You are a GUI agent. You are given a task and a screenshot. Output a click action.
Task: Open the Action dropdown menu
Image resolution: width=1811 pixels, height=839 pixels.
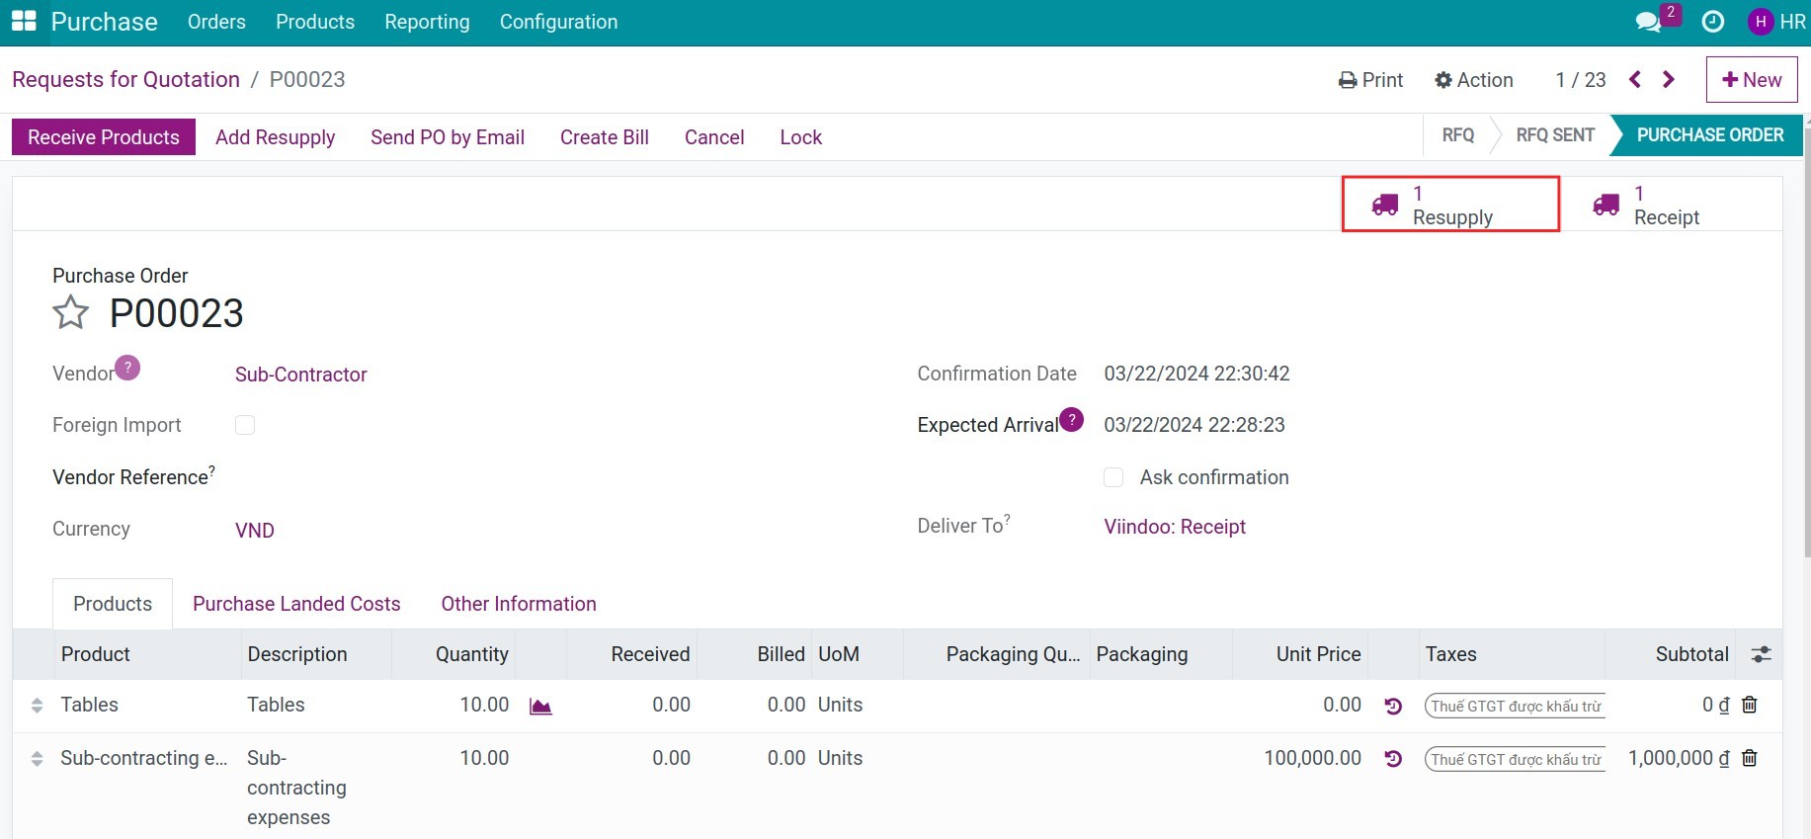(x=1474, y=80)
